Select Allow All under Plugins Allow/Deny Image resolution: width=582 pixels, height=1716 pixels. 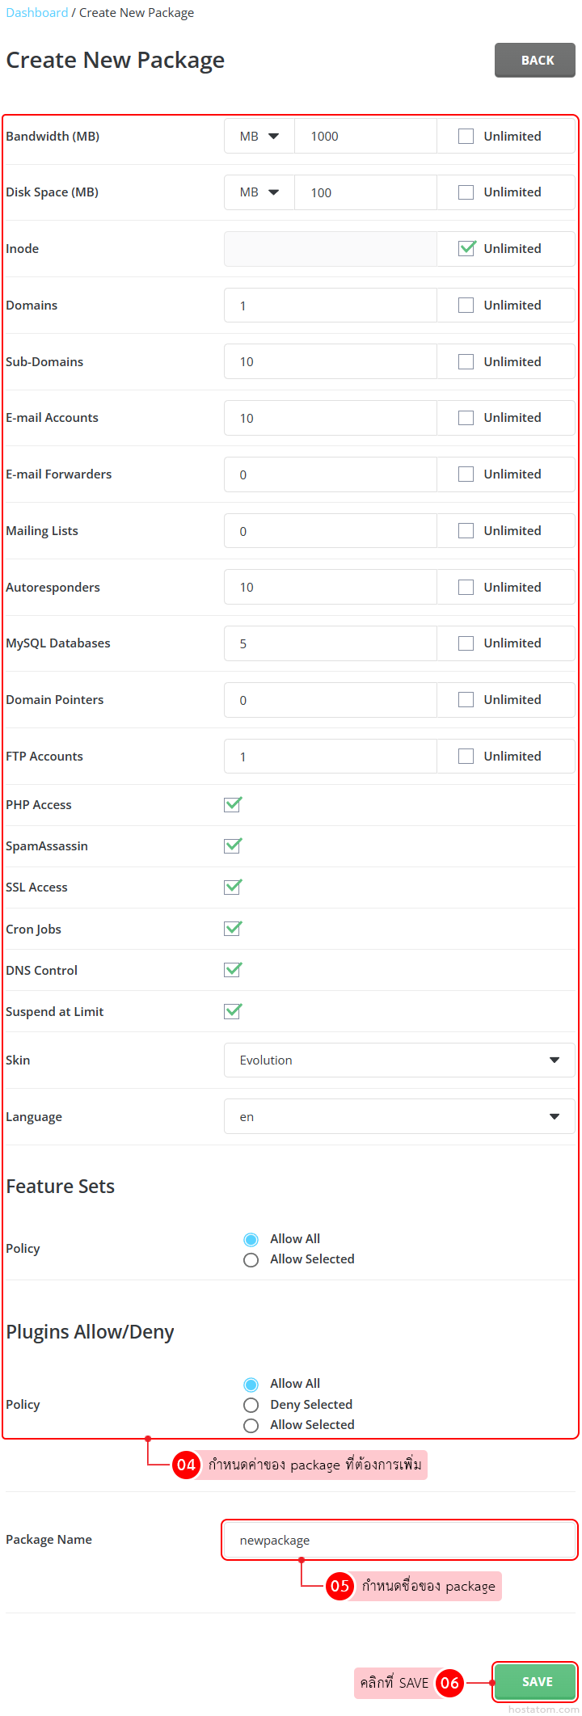251,1385
